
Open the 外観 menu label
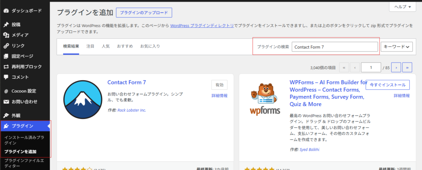[x=16, y=116]
